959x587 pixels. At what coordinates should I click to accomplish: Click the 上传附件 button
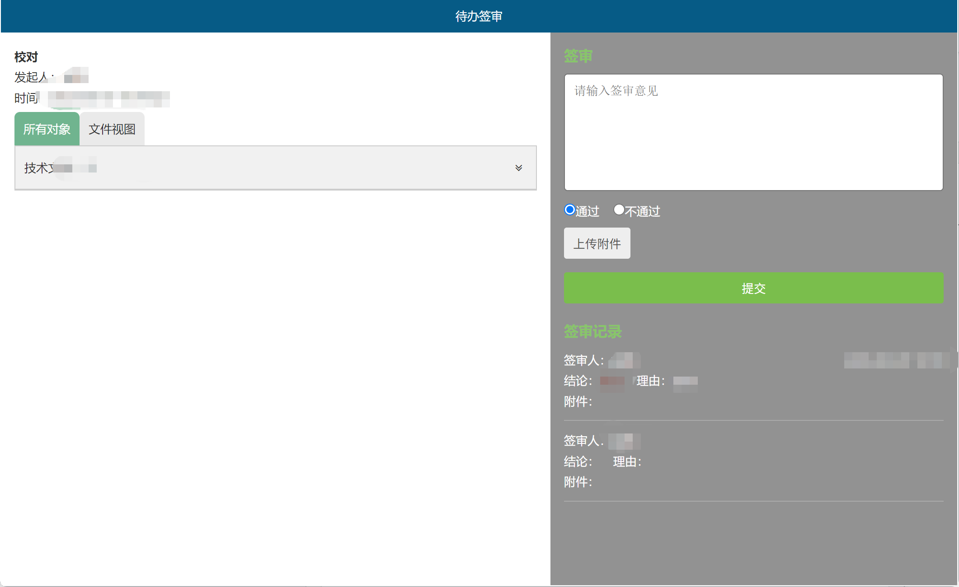coord(597,244)
